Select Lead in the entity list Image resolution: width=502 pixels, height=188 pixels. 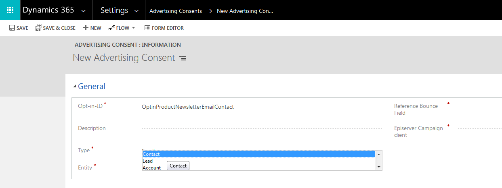[x=148, y=161]
